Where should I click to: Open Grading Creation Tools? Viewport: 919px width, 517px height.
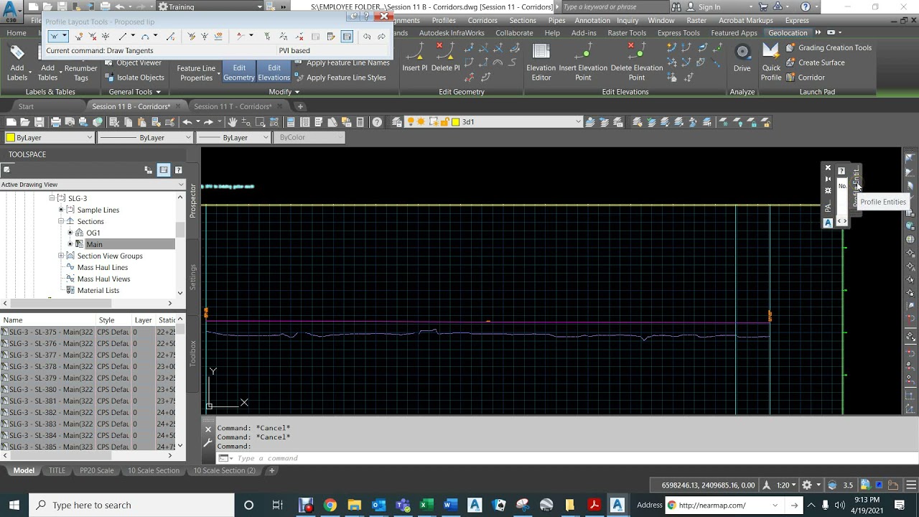click(829, 47)
